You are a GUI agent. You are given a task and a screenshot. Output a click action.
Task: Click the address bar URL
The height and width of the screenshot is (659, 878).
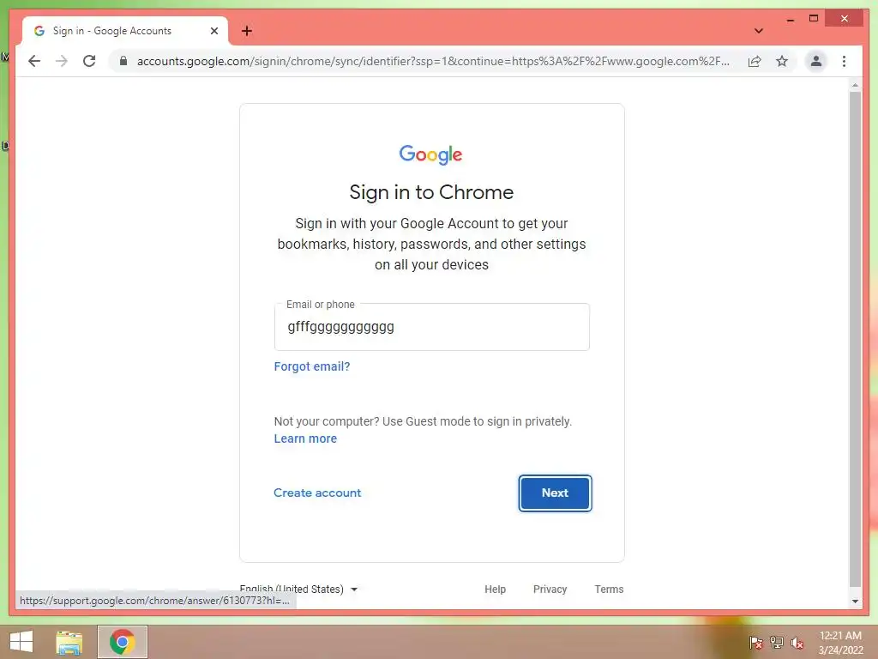point(432,61)
